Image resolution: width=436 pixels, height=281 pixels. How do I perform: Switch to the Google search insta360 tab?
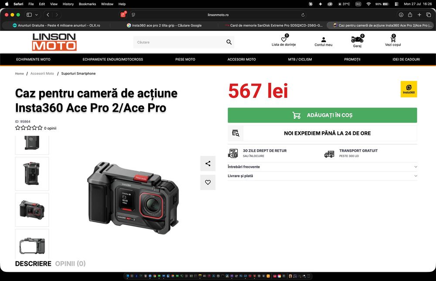pos(164,25)
